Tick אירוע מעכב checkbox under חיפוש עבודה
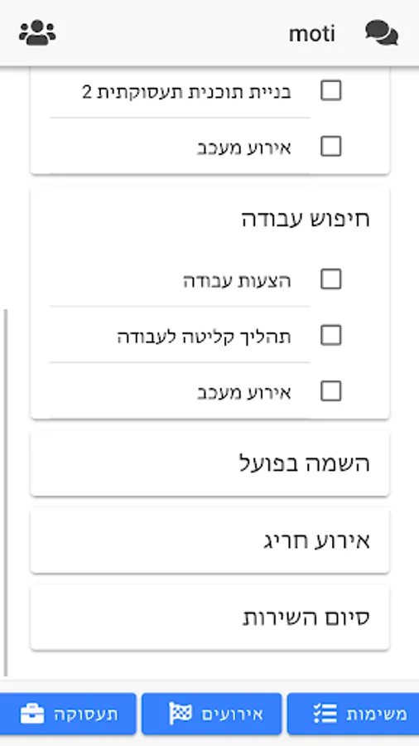The width and height of the screenshot is (419, 746). pos(331,391)
